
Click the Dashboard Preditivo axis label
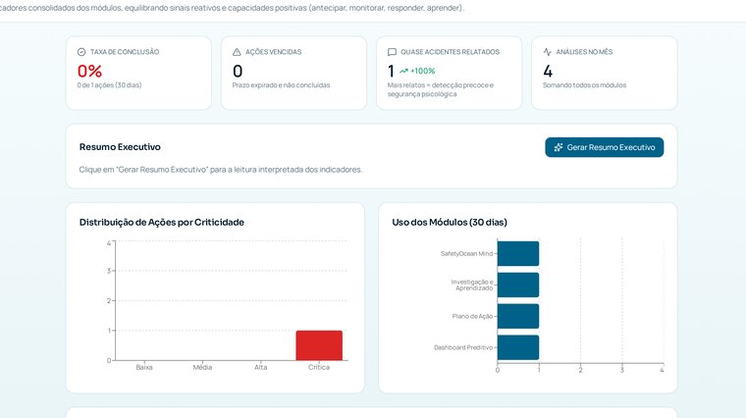pos(463,347)
